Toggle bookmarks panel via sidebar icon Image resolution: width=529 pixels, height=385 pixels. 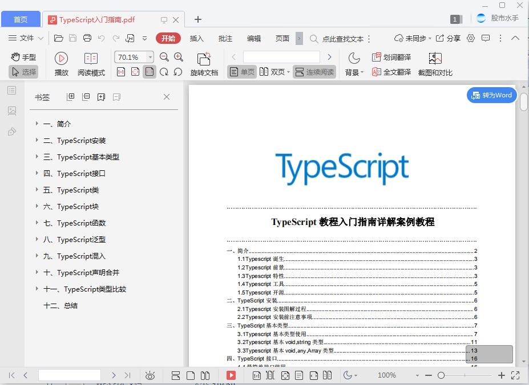[12, 91]
